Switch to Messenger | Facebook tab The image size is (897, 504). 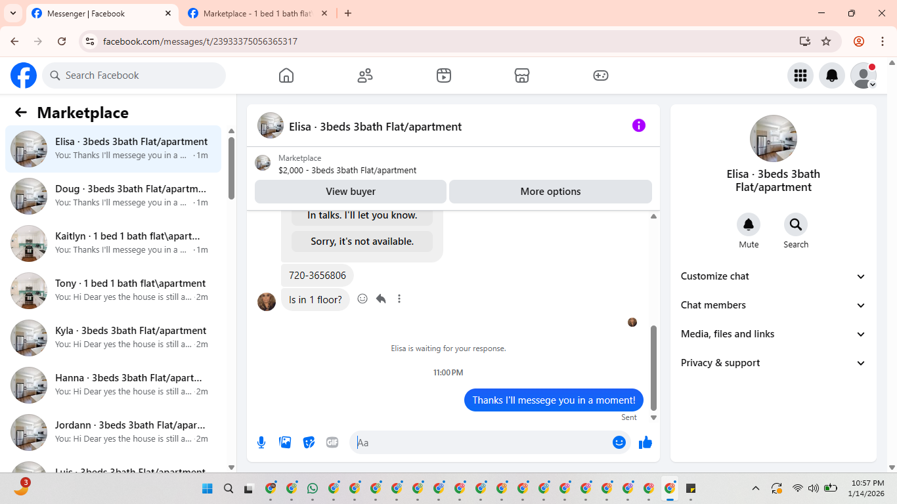102,13
